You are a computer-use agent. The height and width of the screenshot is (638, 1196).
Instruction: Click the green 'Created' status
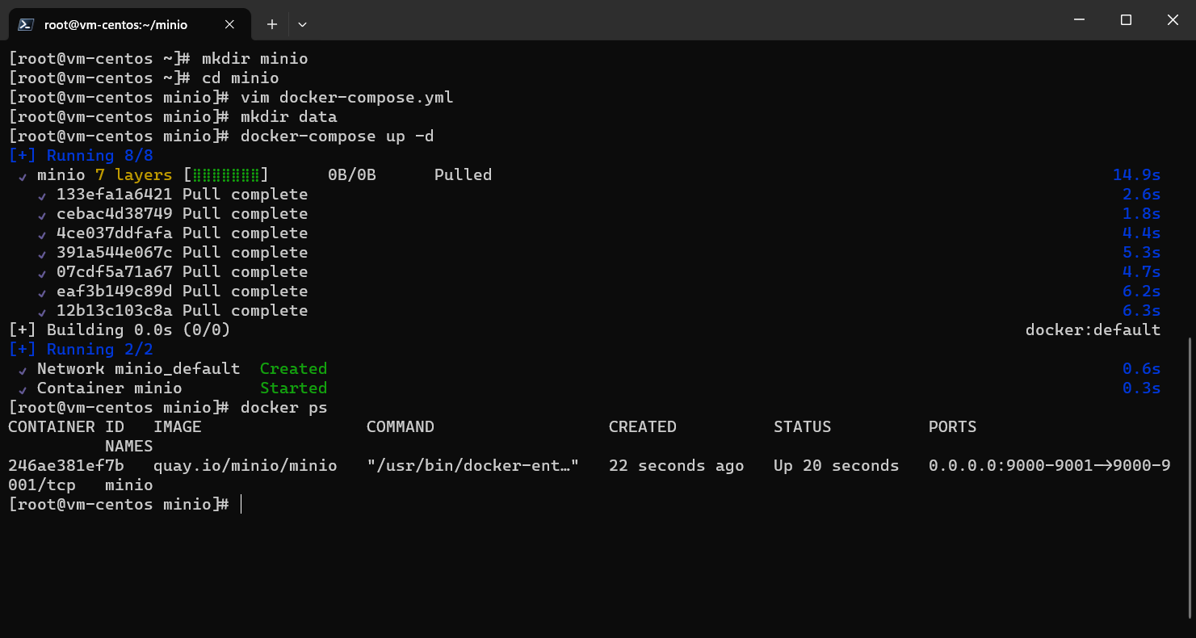tap(293, 369)
